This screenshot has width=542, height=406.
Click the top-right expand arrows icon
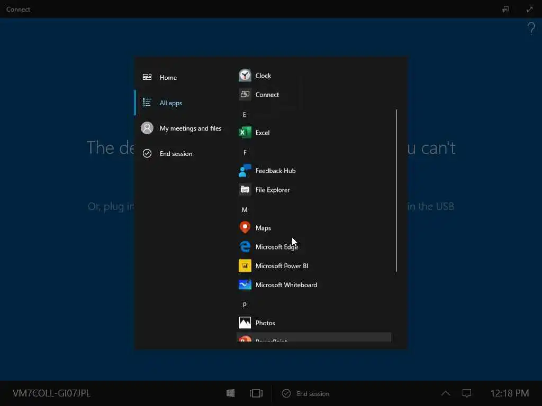(529, 10)
